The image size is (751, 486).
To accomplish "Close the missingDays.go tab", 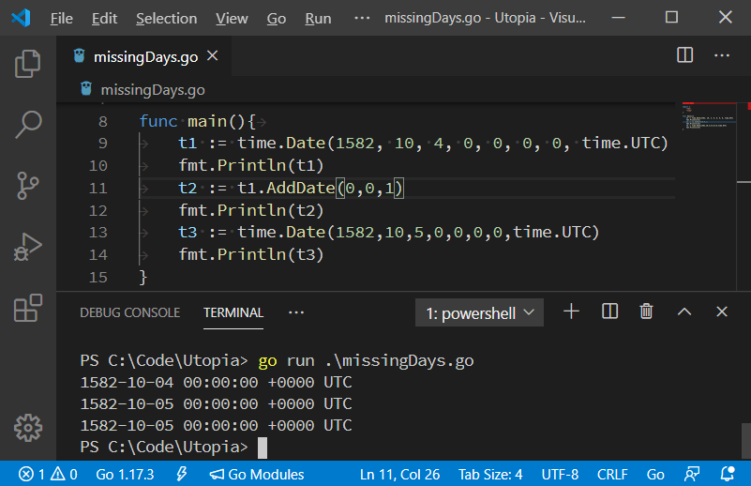I will coord(212,56).
